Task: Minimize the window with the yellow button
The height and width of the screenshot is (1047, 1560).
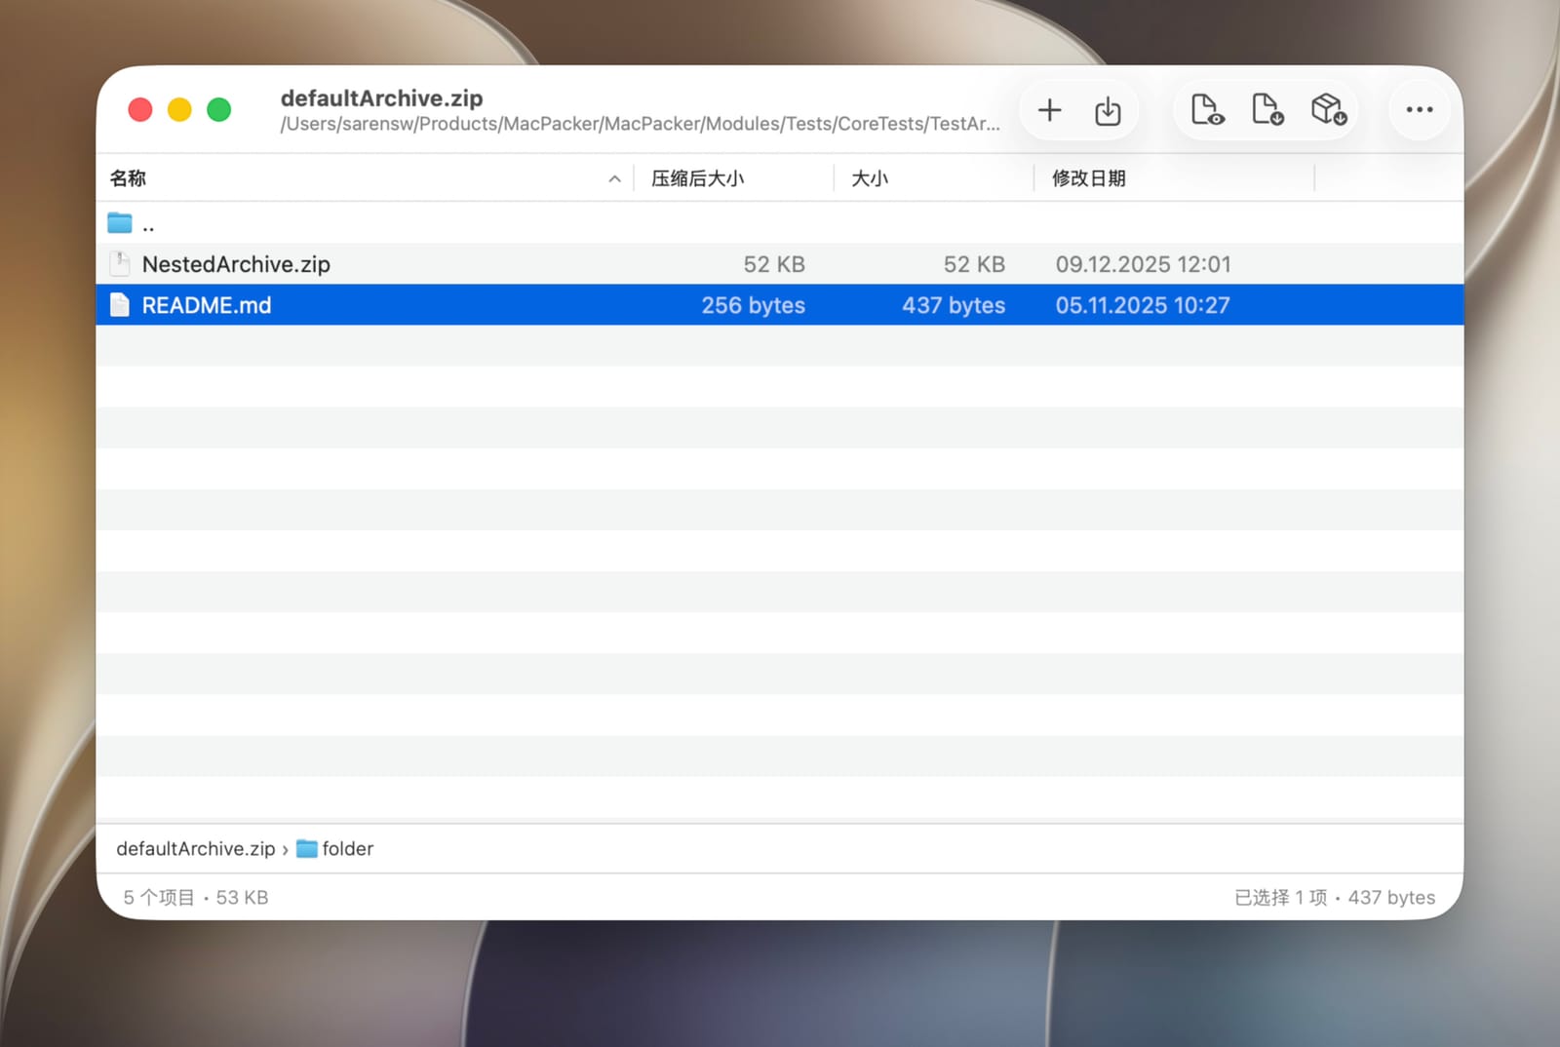Action: [179, 109]
